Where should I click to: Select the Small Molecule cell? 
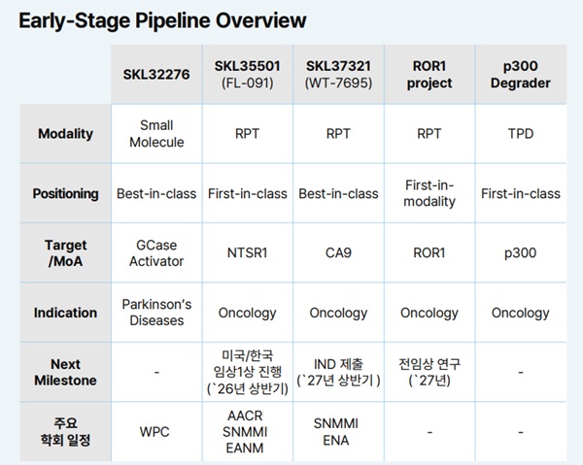click(155, 134)
